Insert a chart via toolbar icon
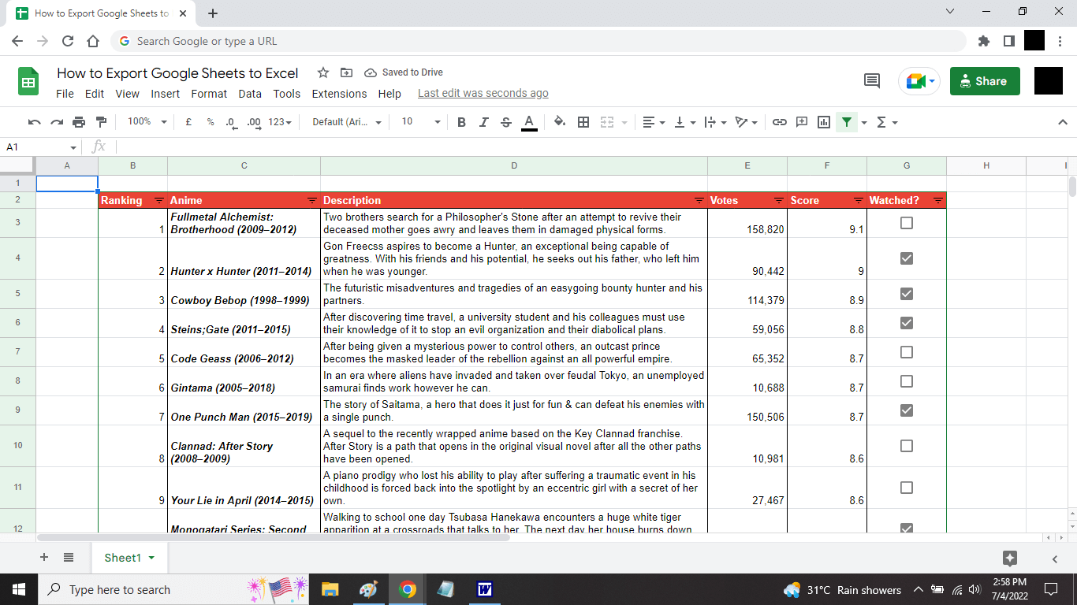1077x605 pixels. click(x=822, y=122)
